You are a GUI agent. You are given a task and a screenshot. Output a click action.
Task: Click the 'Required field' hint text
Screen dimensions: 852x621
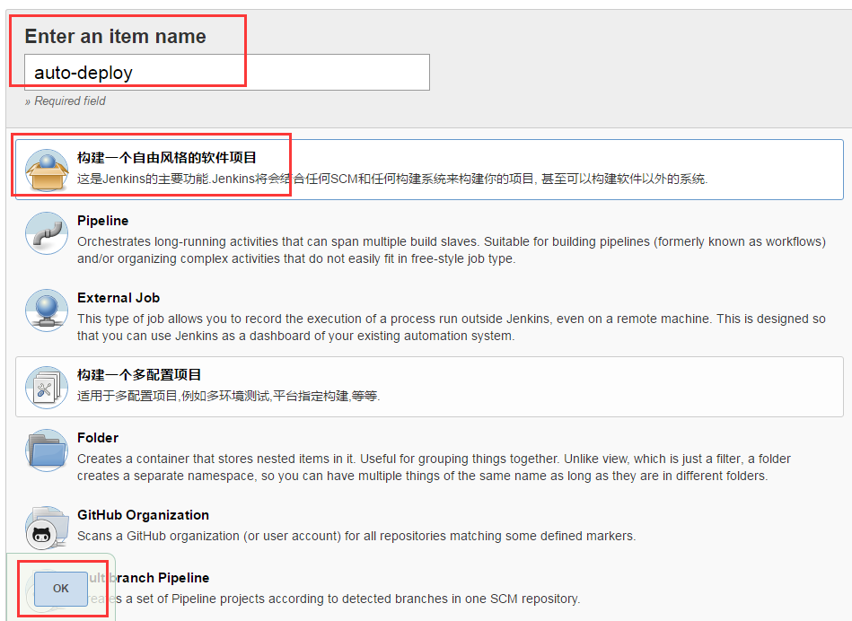click(x=66, y=101)
